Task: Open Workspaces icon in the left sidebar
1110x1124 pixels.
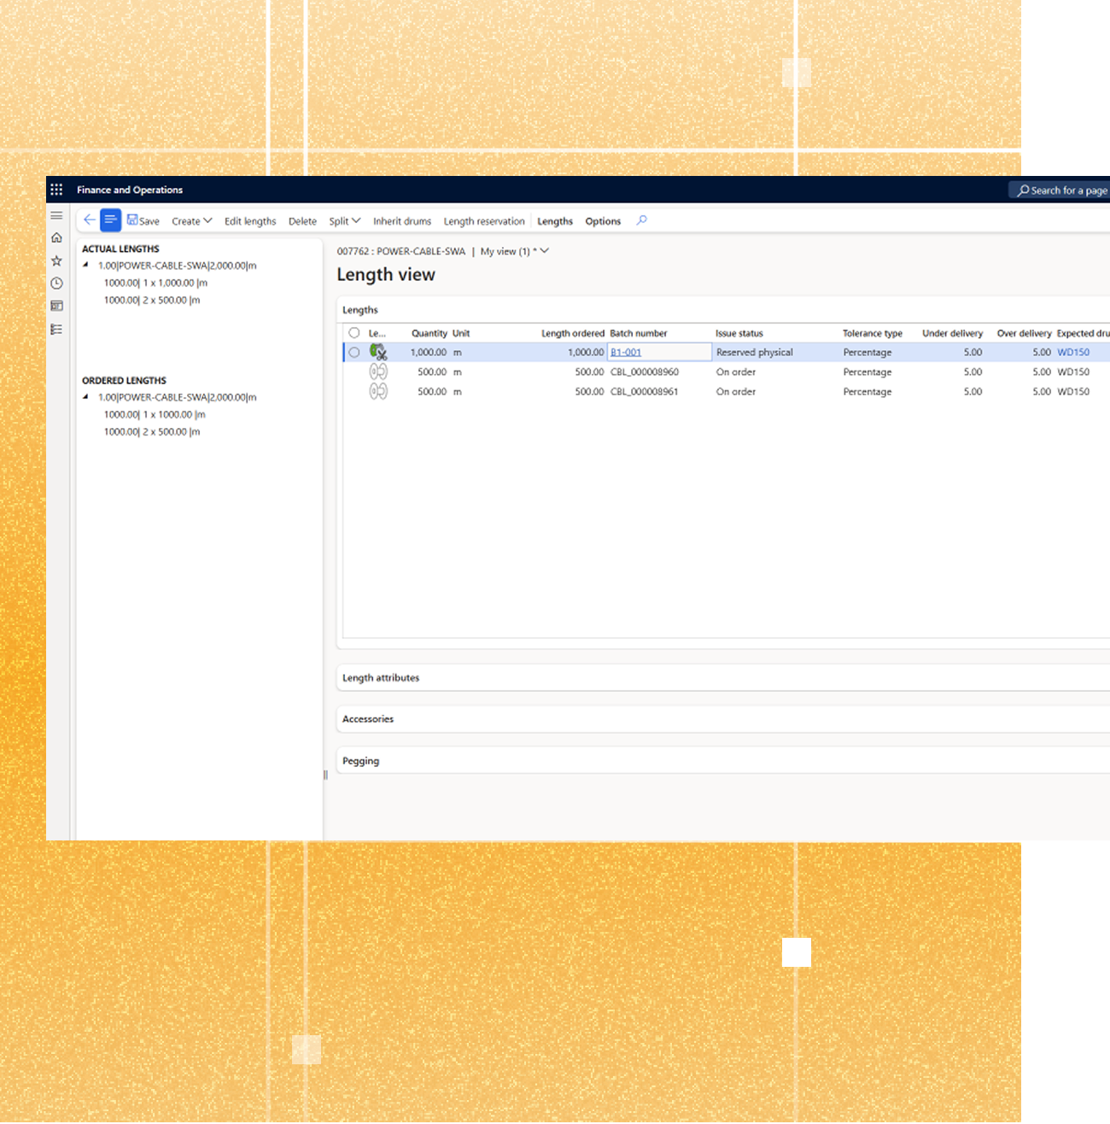Action: pos(56,306)
